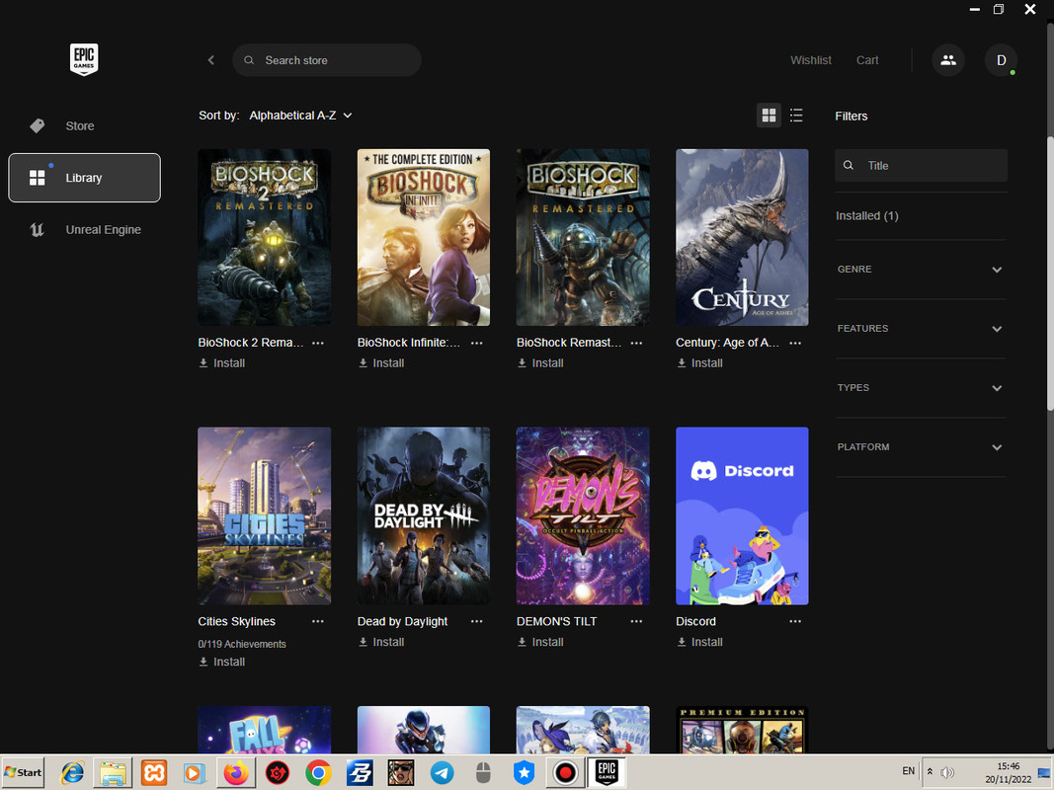Click the library vertical scrollbar

[x=1050, y=275]
